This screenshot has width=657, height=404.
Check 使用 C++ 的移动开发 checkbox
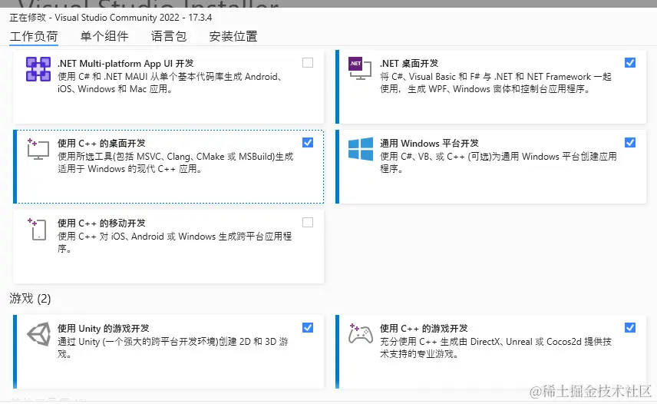(x=308, y=223)
